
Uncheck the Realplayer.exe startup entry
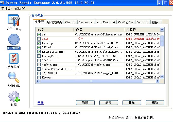[x=39, y=52]
